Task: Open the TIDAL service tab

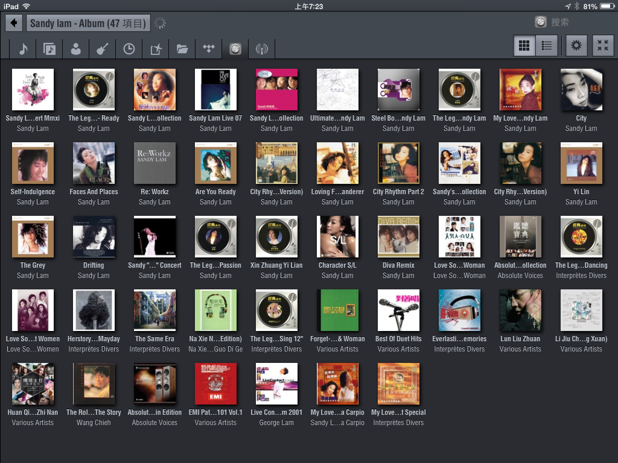Action: click(209, 49)
